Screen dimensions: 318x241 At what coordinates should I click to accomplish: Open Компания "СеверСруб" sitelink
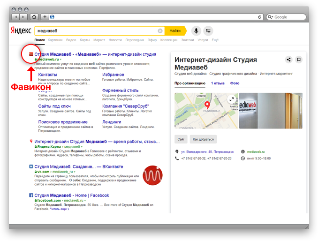pos(126,106)
